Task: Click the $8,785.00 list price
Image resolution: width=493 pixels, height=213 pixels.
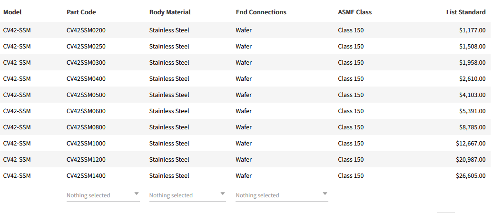Action: tap(472, 127)
